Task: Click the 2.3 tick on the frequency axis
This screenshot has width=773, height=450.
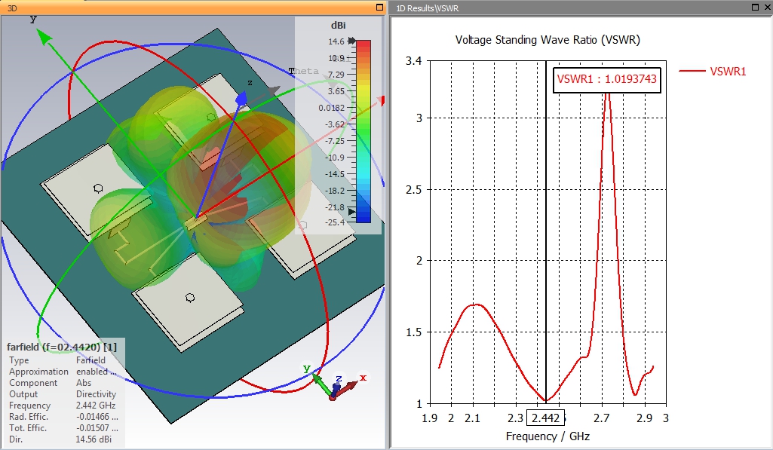Action: point(515,418)
